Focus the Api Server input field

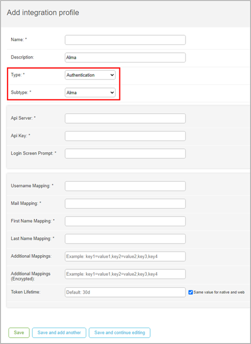125,118
